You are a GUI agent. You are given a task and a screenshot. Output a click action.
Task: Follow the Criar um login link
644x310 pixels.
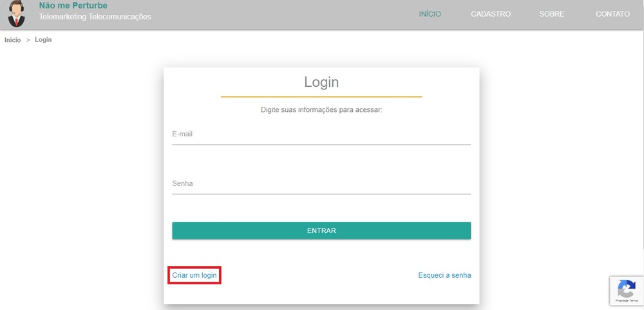tap(194, 275)
